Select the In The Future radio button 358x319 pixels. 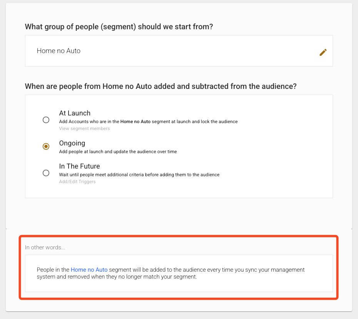(46, 173)
